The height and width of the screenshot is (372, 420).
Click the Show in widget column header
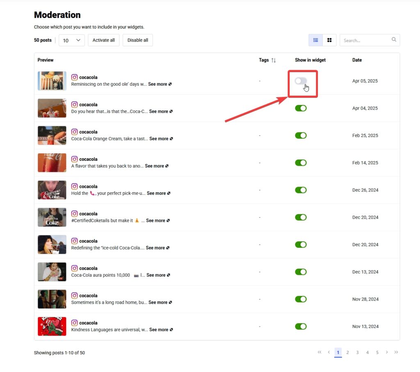tap(310, 60)
